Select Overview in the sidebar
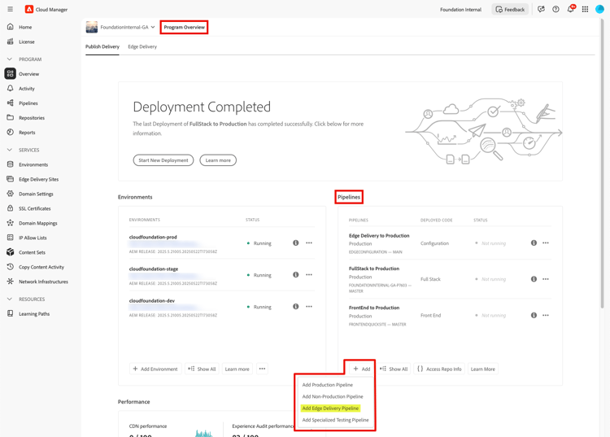Screen dimensions: 610x437 [x=28, y=74]
